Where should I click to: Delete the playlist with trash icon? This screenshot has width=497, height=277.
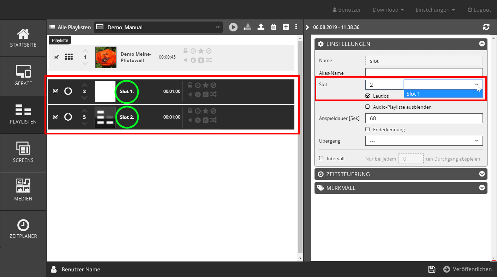click(274, 27)
